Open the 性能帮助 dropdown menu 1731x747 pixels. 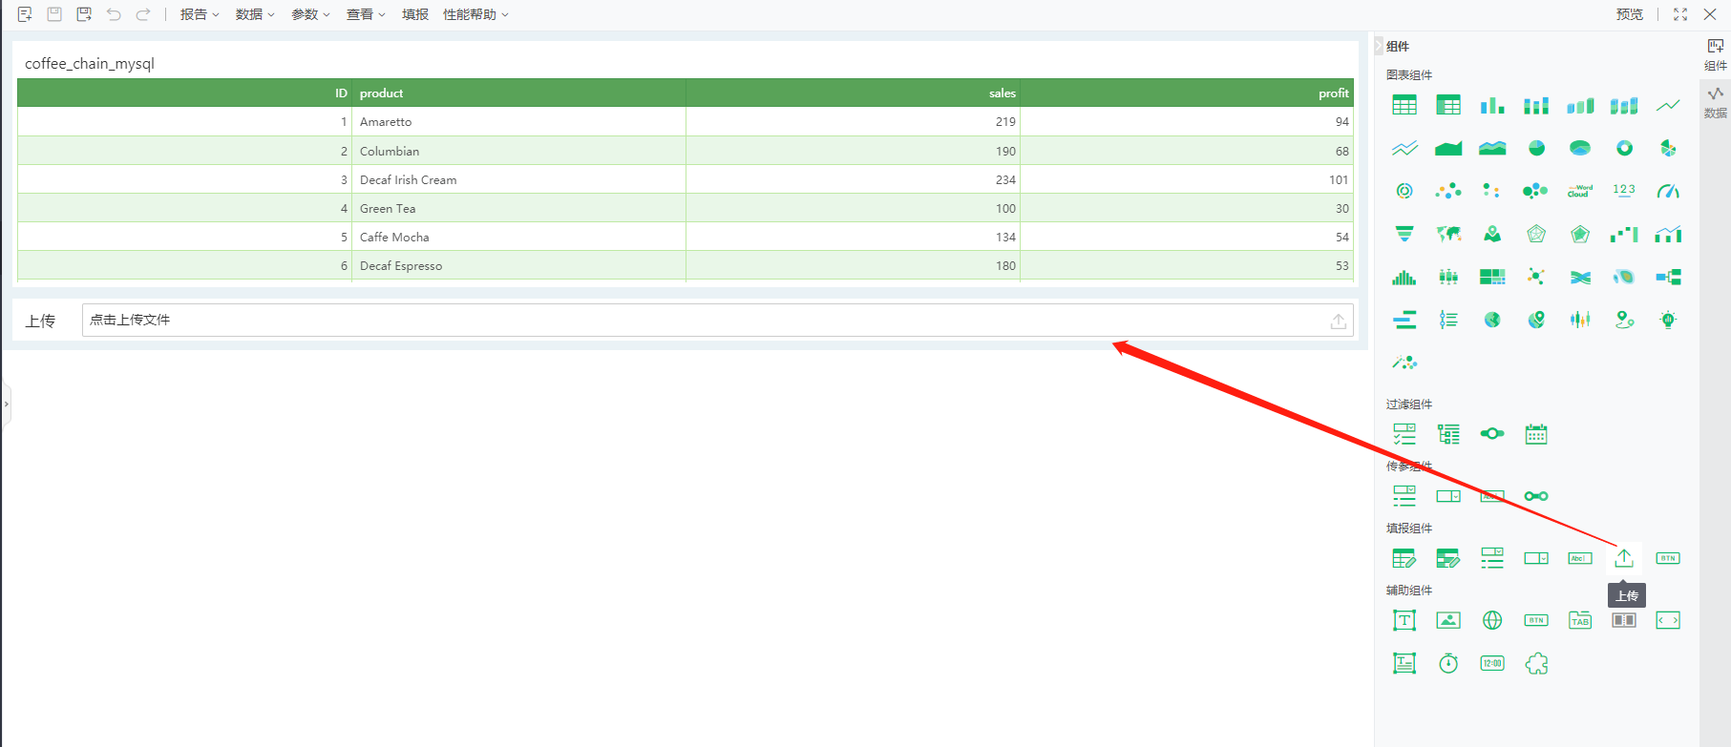tap(475, 14)
